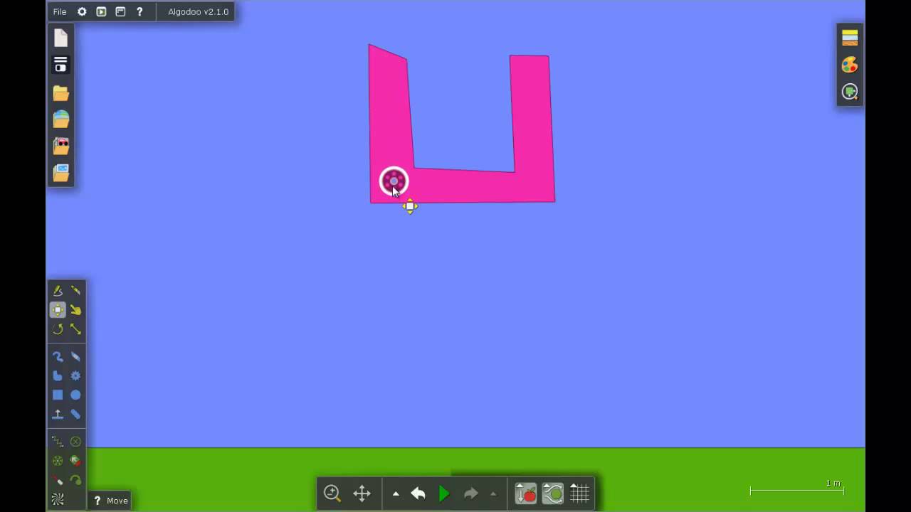Viewport: 911px width, 512px height.
Task: Select the Pan view arrows tool
Action: click(x=362, y=493)
